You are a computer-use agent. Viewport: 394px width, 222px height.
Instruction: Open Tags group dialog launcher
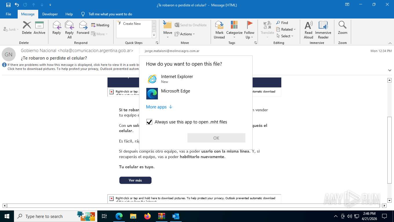tap(256, 43)
